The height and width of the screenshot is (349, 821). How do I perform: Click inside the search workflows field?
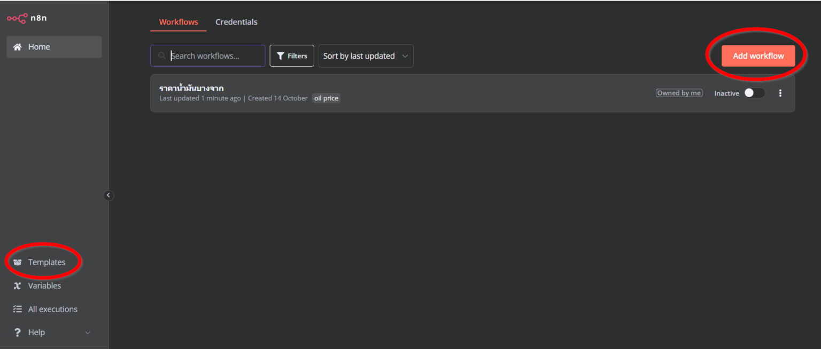coord(208,55)
